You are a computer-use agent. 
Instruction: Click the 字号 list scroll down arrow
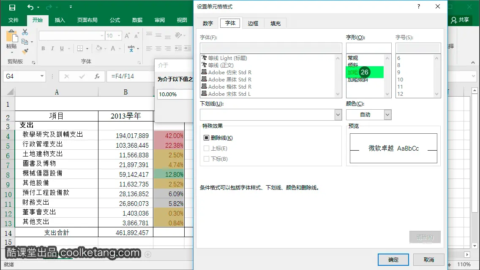point(436,94)
